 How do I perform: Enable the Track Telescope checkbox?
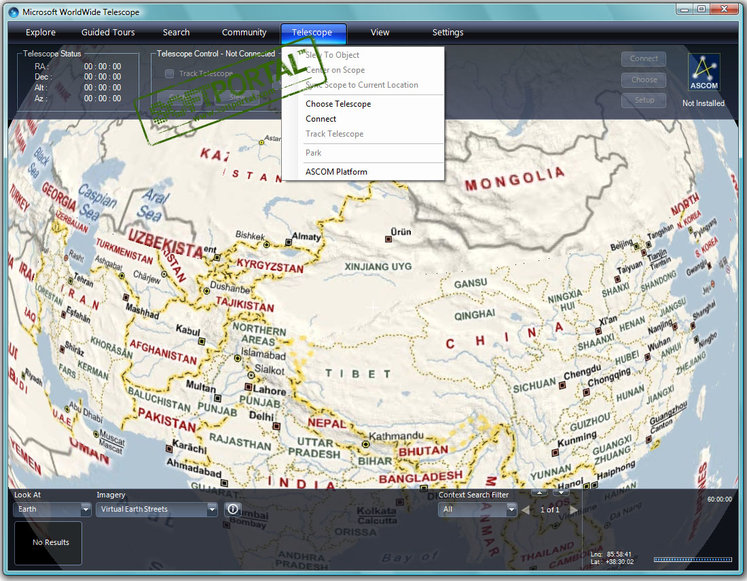click(x=169, y=73)
